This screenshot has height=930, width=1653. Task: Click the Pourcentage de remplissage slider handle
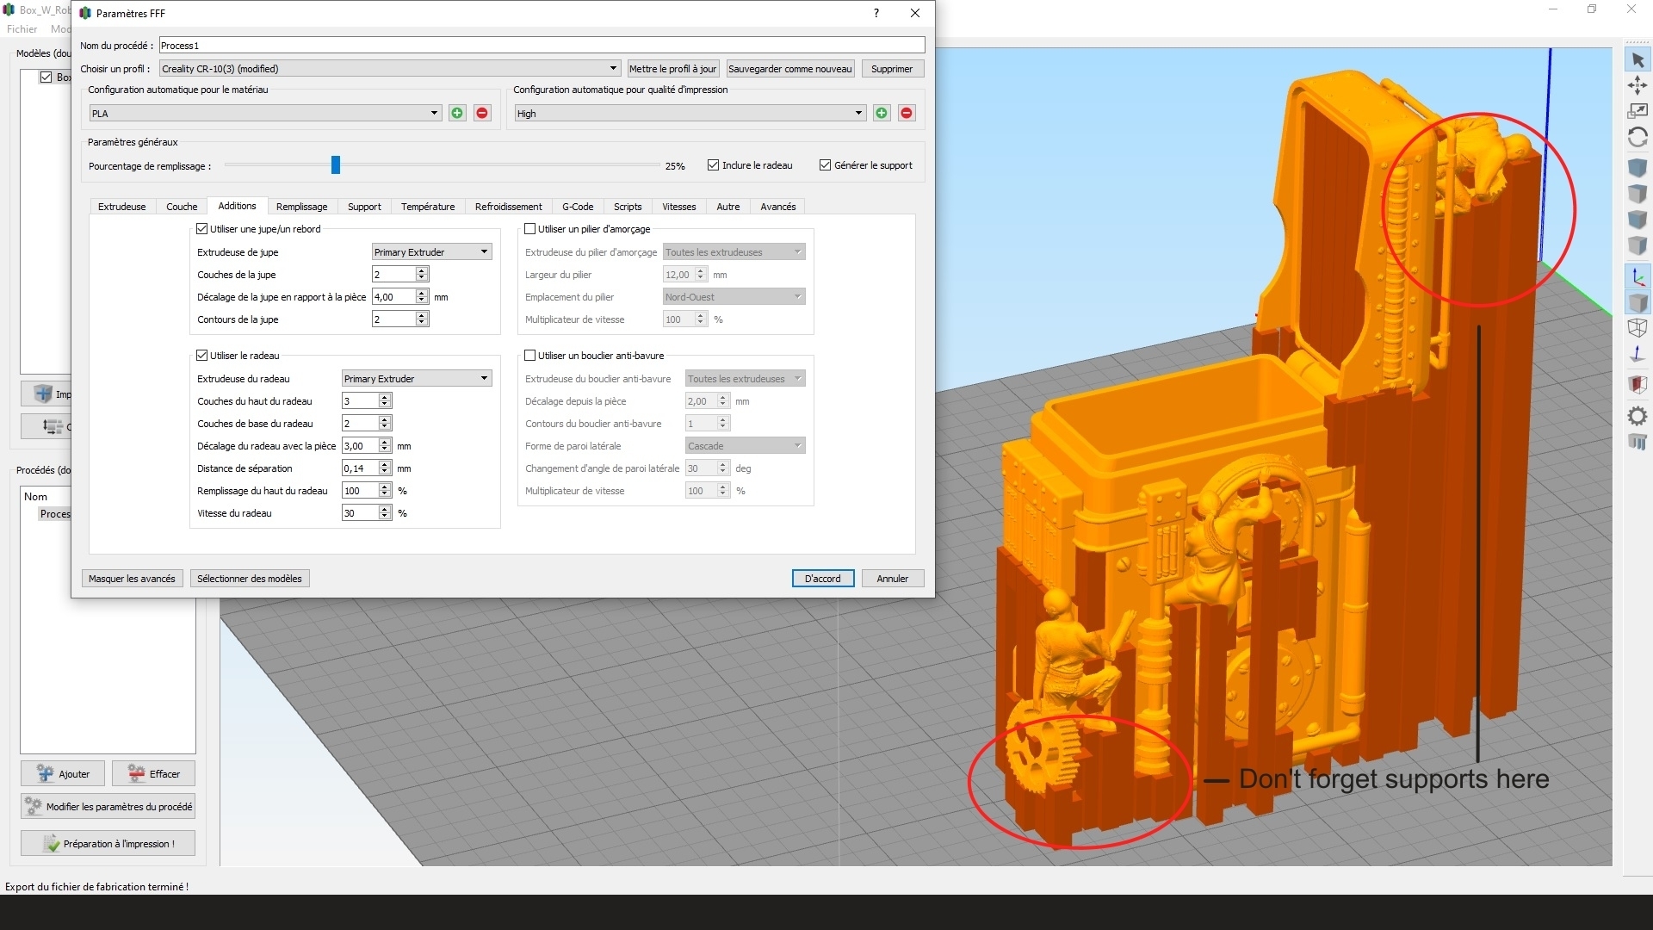336,164
